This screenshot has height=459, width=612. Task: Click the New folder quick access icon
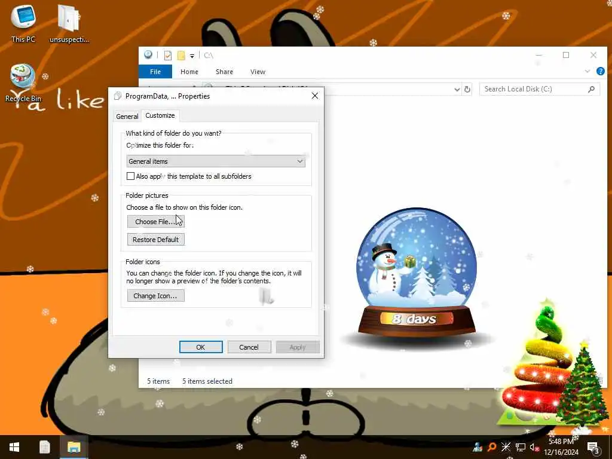coord(181,56)
